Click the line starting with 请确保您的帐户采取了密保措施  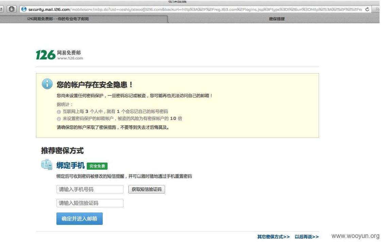(113, 127)
